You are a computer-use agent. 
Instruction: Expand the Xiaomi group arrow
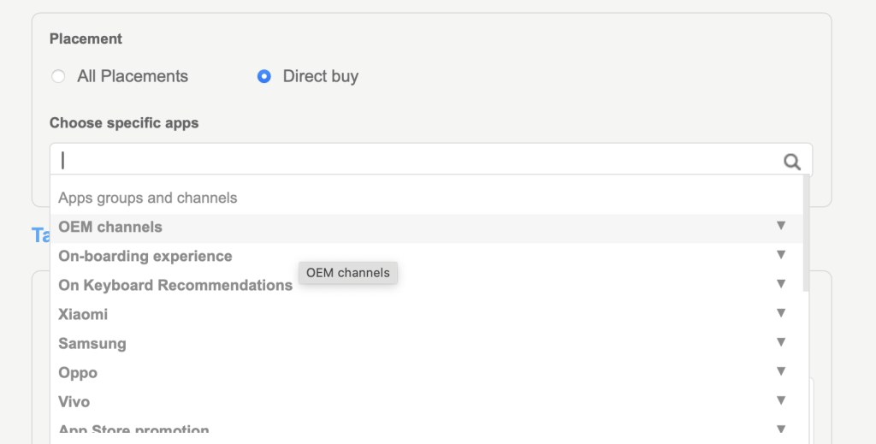tap(780, 313)
